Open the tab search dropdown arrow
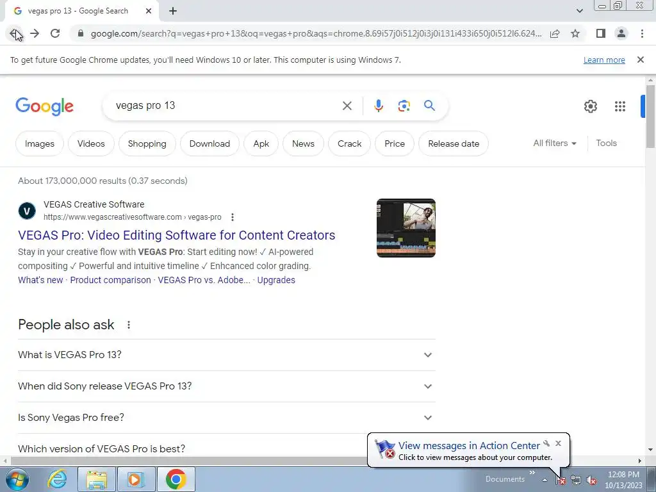 579,11
